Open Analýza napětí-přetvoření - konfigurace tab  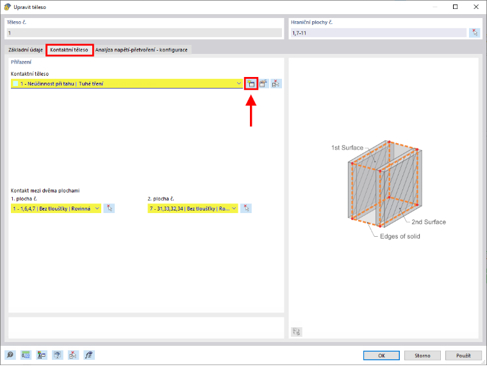pyautogui.click(x=142, y=50)
